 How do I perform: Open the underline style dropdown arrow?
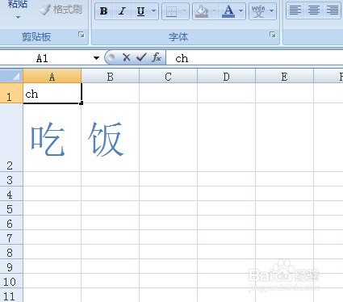coord(154,11)
